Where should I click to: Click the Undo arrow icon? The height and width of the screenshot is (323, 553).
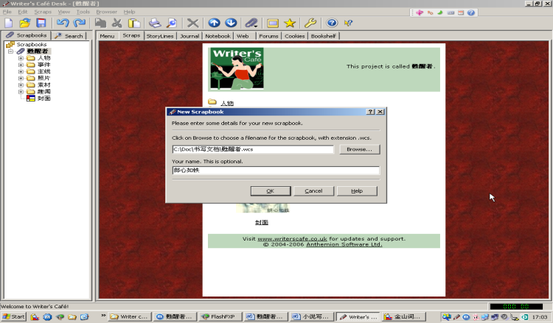click(63, 24)
